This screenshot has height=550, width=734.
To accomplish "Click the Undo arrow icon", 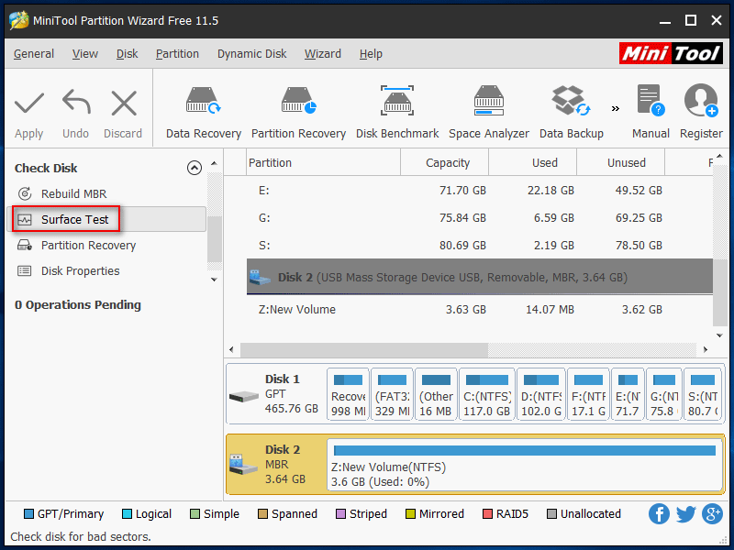I will [x=76, y=102].
